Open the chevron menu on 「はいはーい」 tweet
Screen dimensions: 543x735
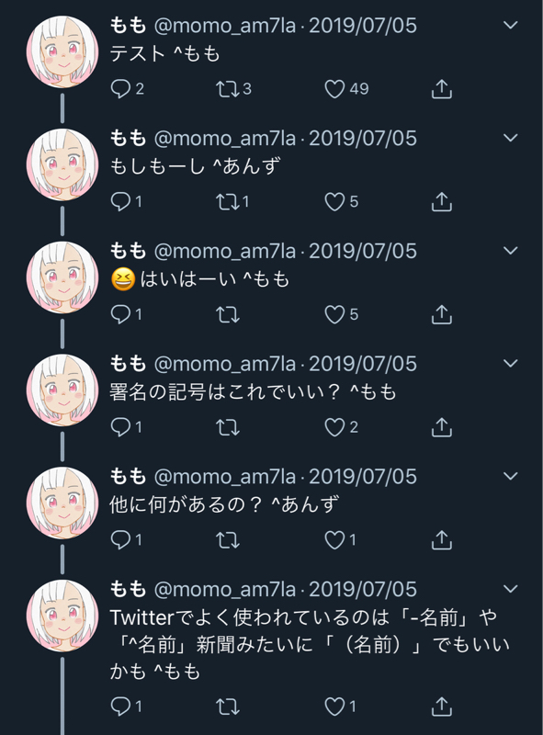click(510, 250)
